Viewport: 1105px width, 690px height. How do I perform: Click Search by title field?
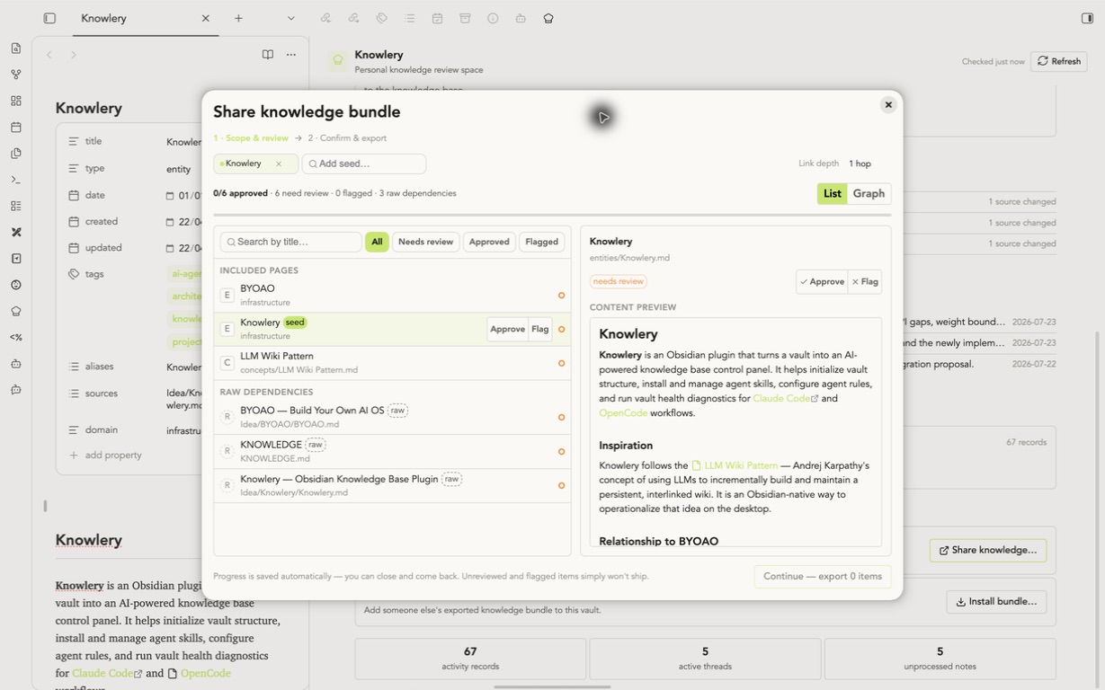click(x=290, y=242)
